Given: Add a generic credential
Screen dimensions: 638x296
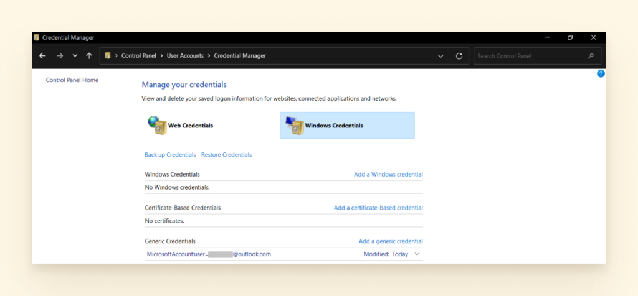Looking at the screenshot, I should (391, 241).
